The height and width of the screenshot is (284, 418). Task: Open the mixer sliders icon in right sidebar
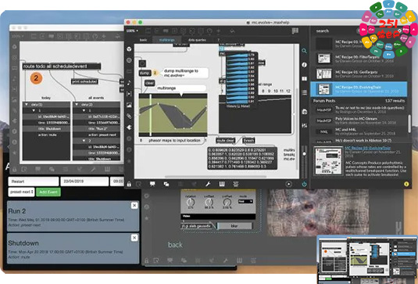coord(304,125)
